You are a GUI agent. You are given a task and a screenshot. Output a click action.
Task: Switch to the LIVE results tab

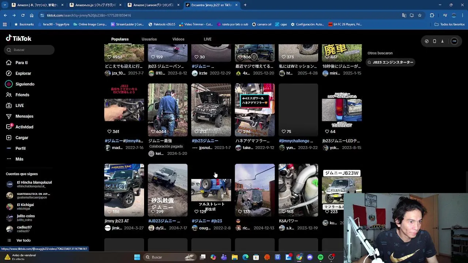pyautogui.click(x=208, y=39)
